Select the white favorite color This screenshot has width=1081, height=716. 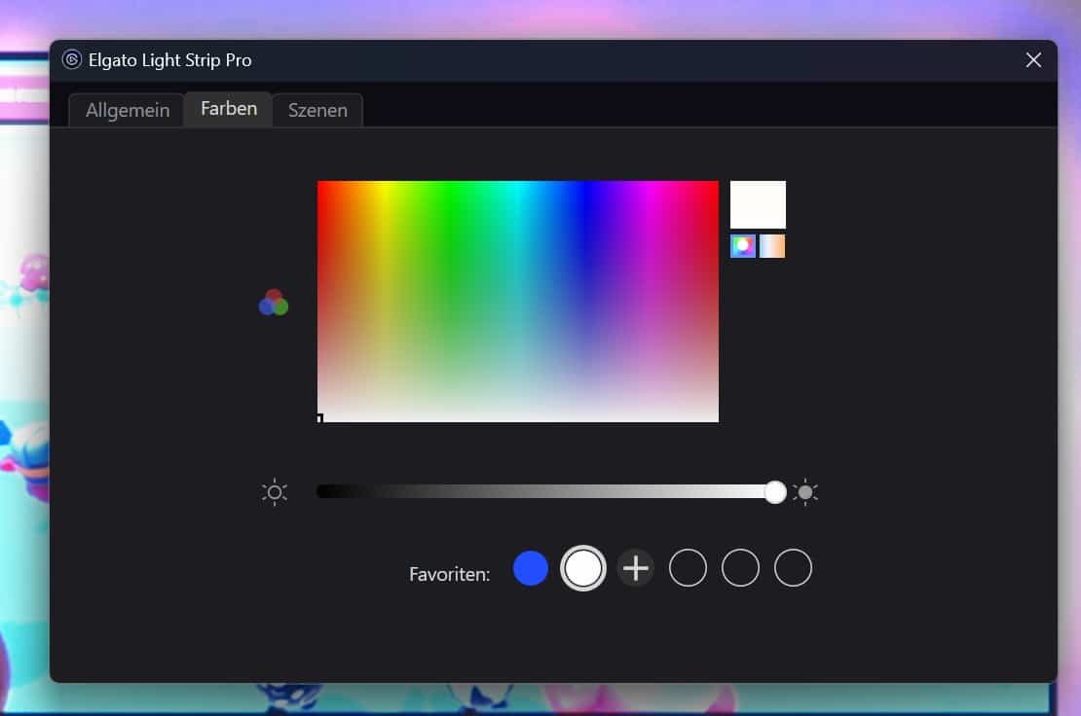583,568
